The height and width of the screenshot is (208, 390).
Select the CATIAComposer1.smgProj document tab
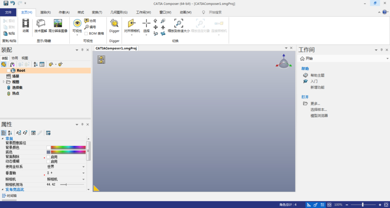tap(116, 48)
